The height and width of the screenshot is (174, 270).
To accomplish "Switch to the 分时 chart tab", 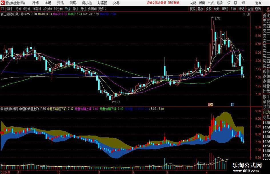I will pos(9,9).
